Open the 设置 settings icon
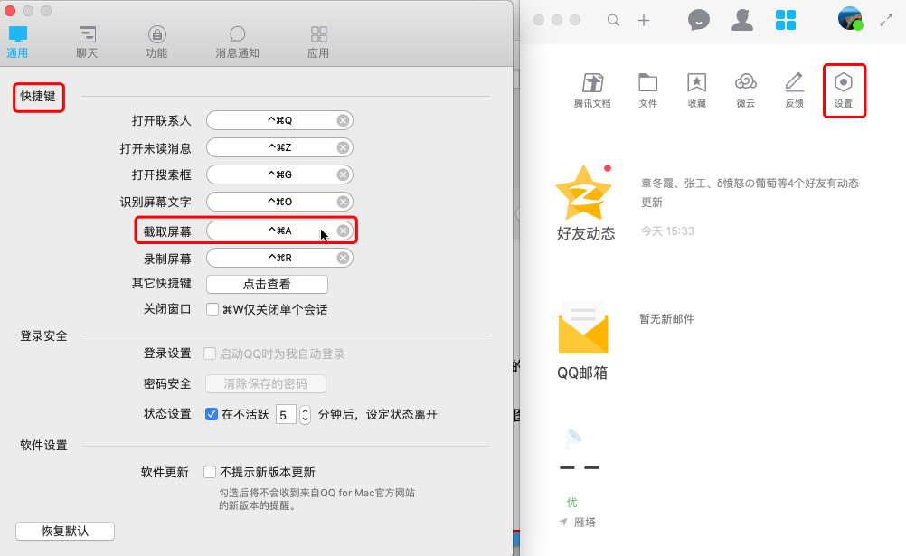The height and width of the screenshot is (556, 906). 844,90
